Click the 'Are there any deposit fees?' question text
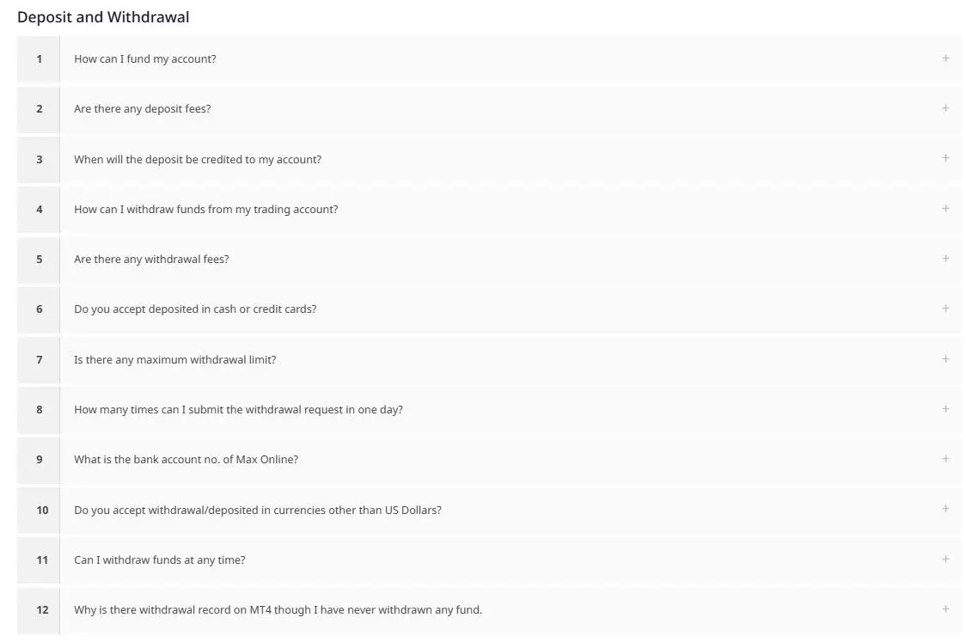The image size is (966, 642). click(143, 109)
